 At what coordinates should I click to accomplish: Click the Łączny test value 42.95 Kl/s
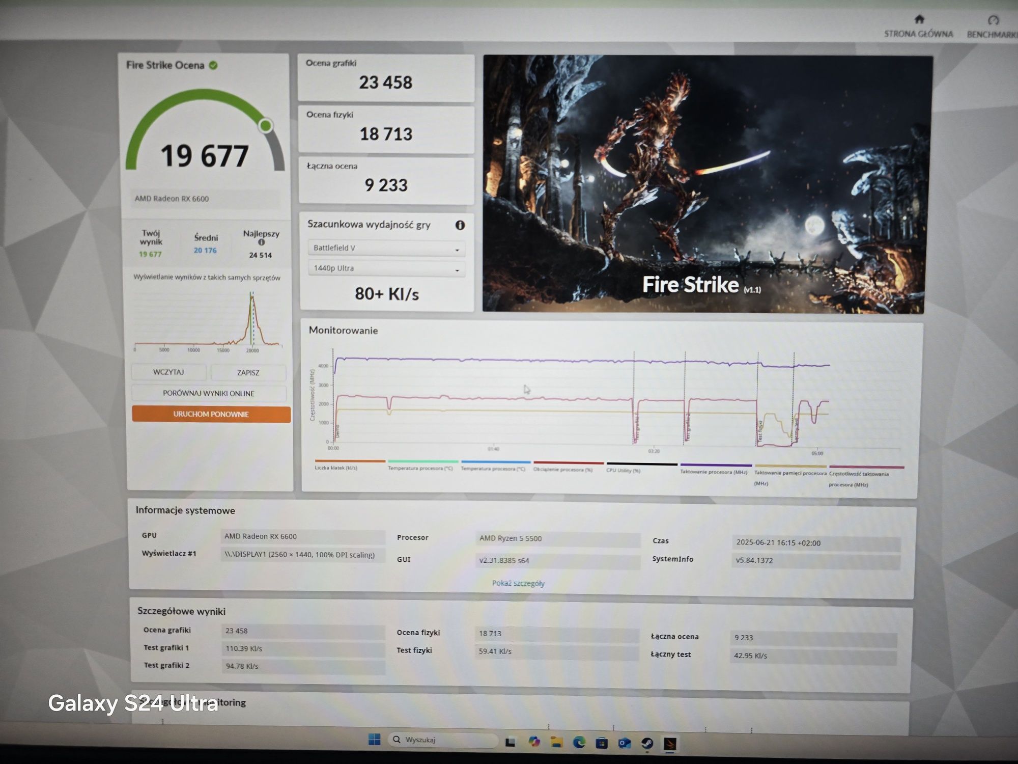point(813,656)
